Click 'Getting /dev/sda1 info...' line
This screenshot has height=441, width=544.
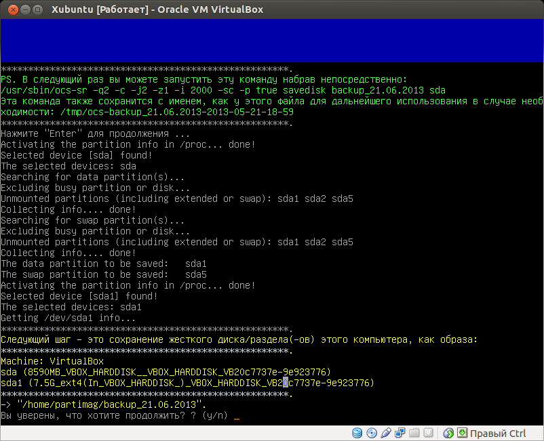(x=69, y=318)
